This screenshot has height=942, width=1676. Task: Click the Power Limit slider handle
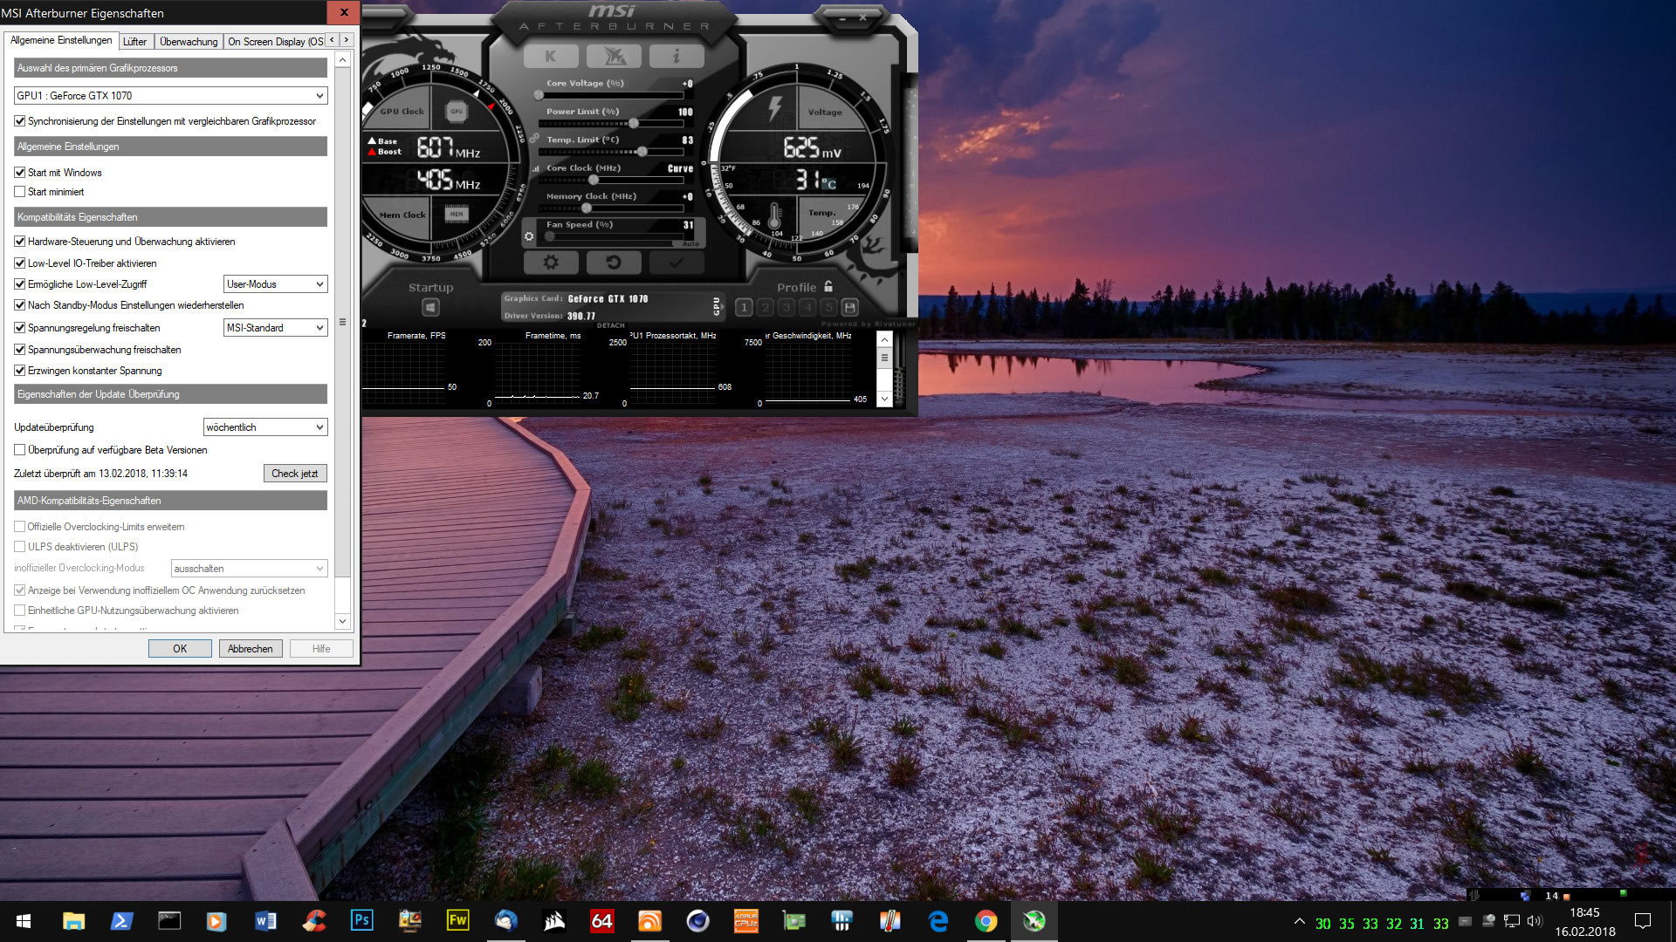coord(634,123)
